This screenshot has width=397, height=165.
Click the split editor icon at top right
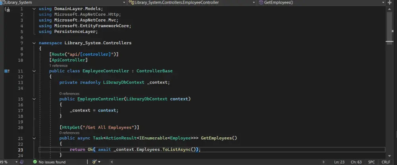click(390, 2)
